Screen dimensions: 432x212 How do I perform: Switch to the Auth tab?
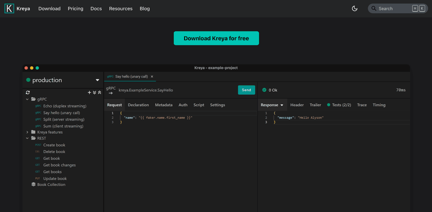coord(183,105)
